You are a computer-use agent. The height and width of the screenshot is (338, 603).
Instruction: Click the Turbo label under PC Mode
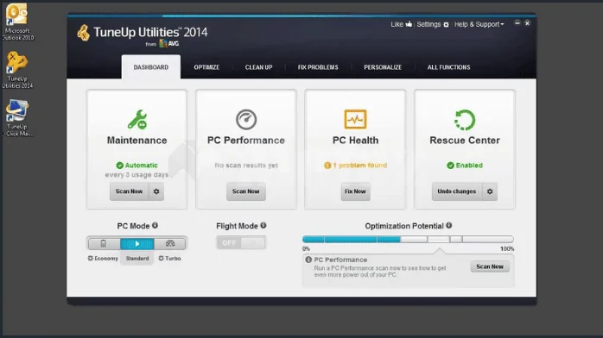pos(173,258)
